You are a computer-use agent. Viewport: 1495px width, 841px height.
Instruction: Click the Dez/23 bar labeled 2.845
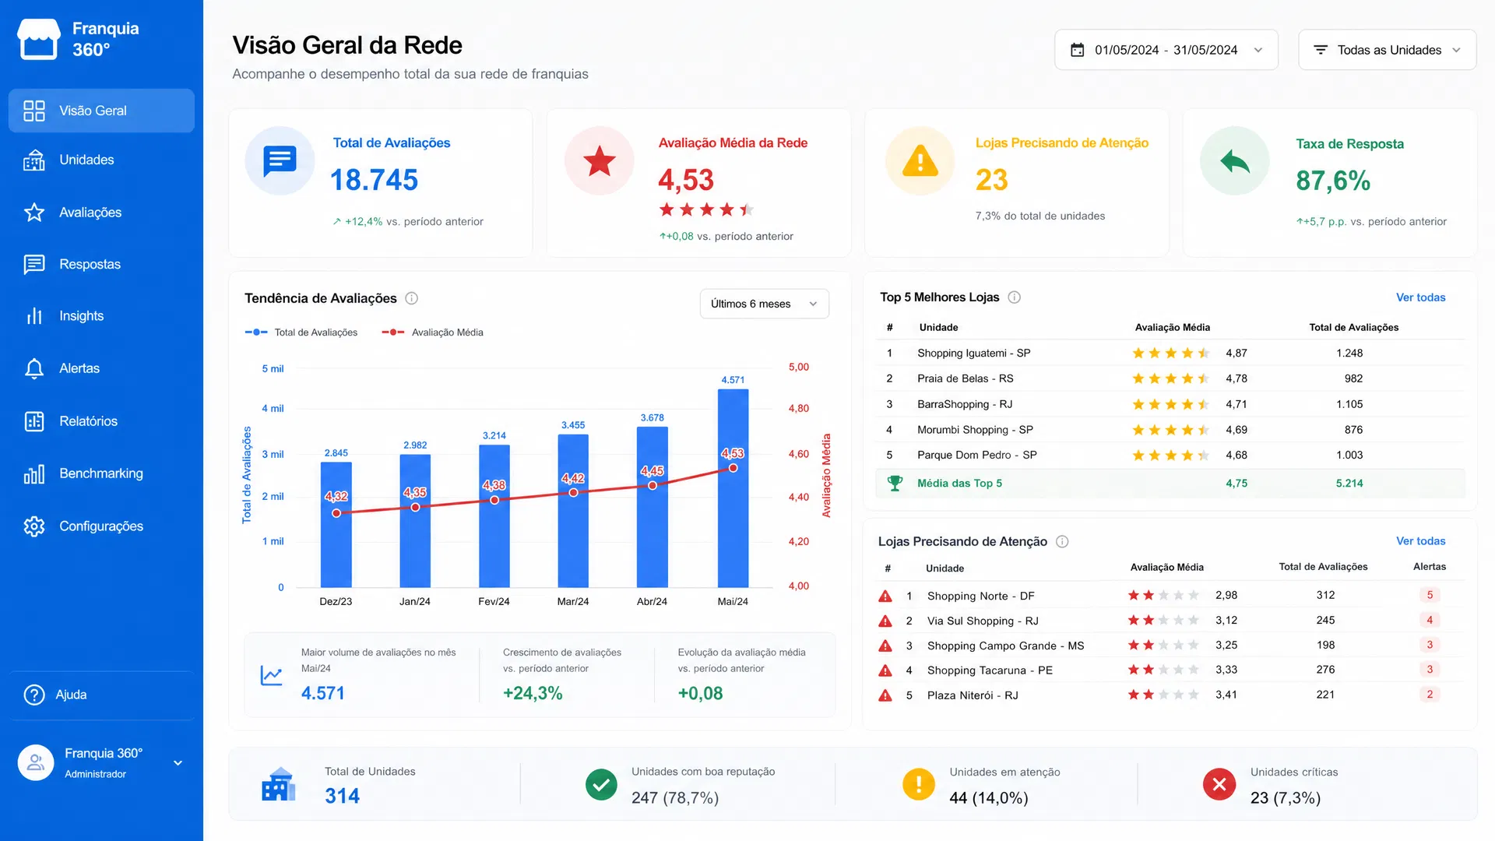(336, 525)
